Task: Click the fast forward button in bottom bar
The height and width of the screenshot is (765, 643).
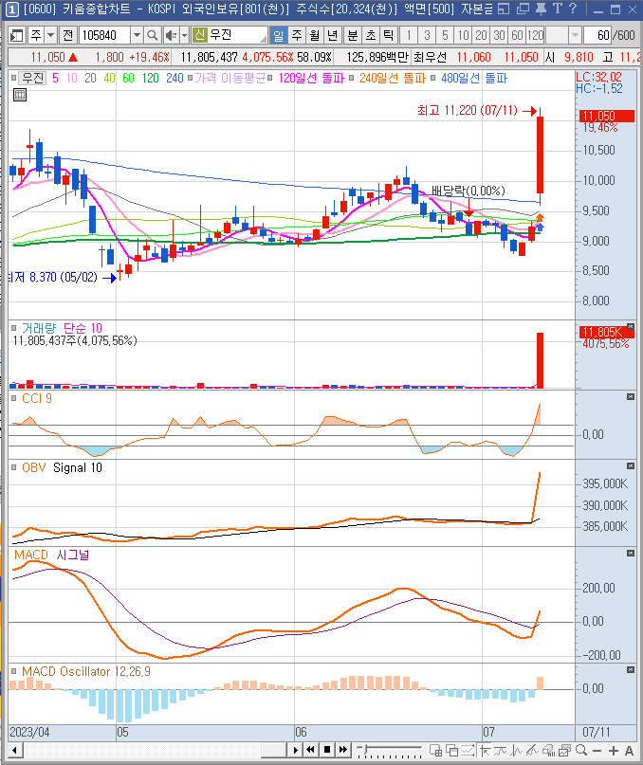Action: pos(343,750)
